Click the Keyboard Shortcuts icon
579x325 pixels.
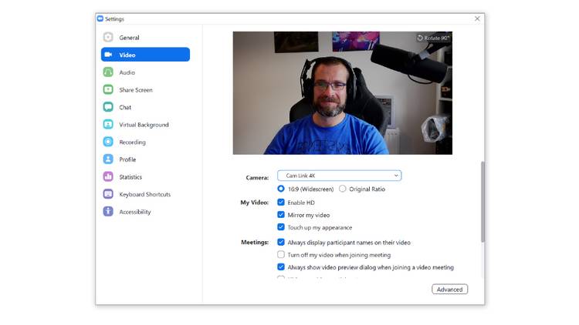pos(108,194)
